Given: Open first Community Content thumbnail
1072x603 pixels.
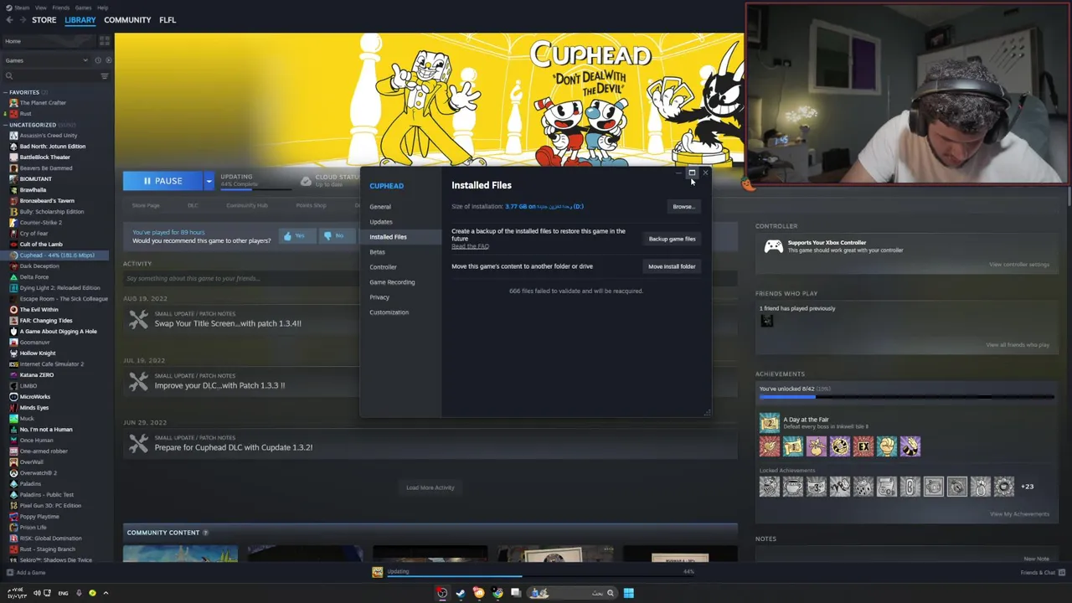Looking at the screenshot, I should click(180, 554).
